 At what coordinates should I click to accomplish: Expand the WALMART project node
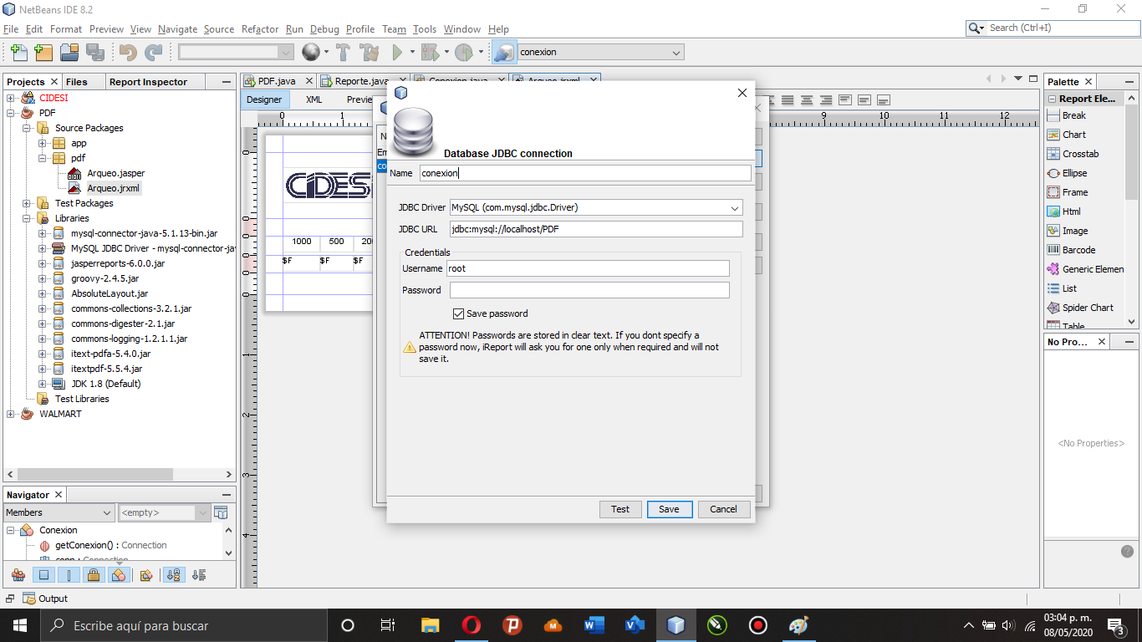(x=11, y=414)
